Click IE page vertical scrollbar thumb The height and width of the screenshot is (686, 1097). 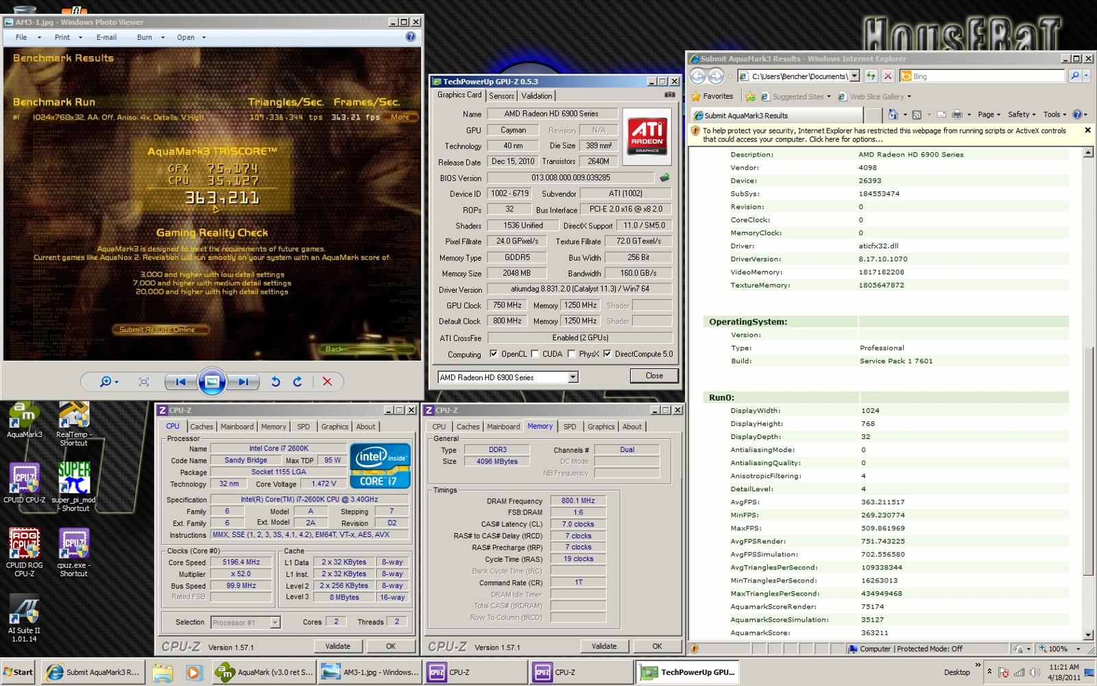[1088, 461]
